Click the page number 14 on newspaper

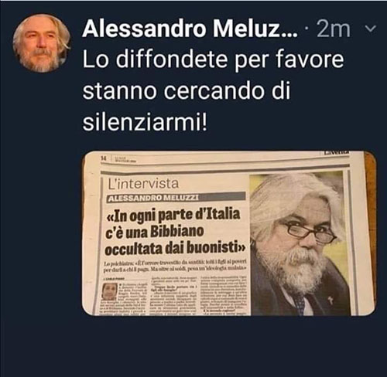tap(104, 158)
